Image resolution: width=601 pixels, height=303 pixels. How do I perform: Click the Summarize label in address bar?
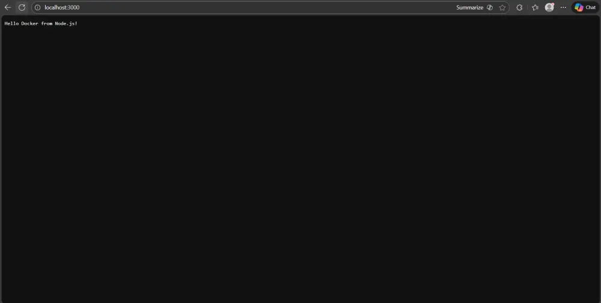coord(469,7)
